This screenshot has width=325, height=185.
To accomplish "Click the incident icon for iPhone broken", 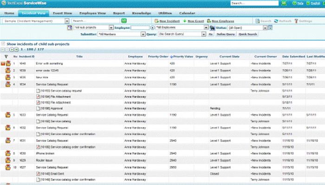I will pos(8,154).
